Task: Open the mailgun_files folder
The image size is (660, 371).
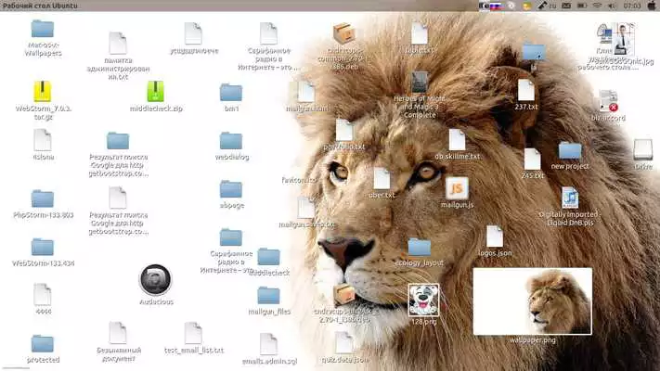Action: (268, 296)
